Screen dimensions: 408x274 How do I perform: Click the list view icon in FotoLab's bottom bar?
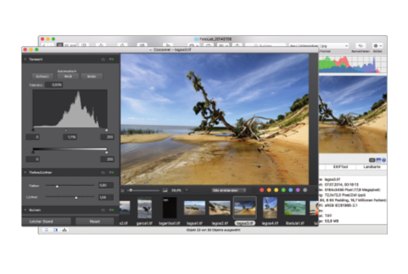[x=46, y=230]
